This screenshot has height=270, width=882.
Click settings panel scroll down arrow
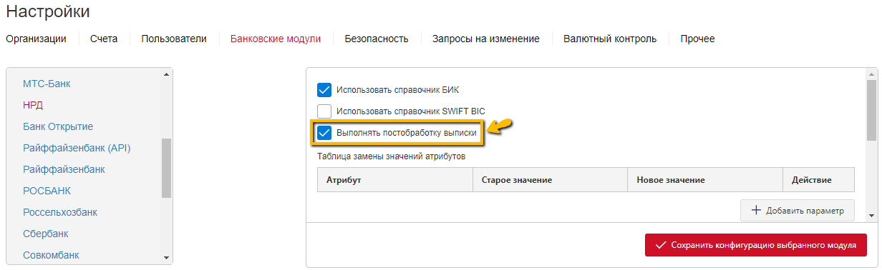tap(871, 216)
